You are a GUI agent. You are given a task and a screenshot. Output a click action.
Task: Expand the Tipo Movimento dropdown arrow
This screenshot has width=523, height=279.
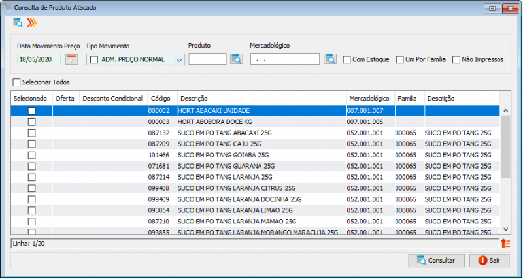179,60
